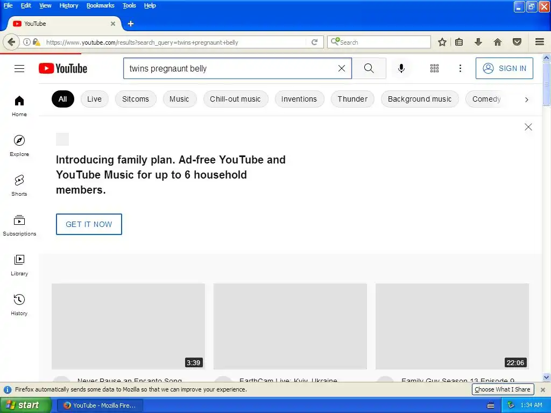Click the page scrollbar up arrow
Screen dimensions: 551x413
(x=547, y=58)
